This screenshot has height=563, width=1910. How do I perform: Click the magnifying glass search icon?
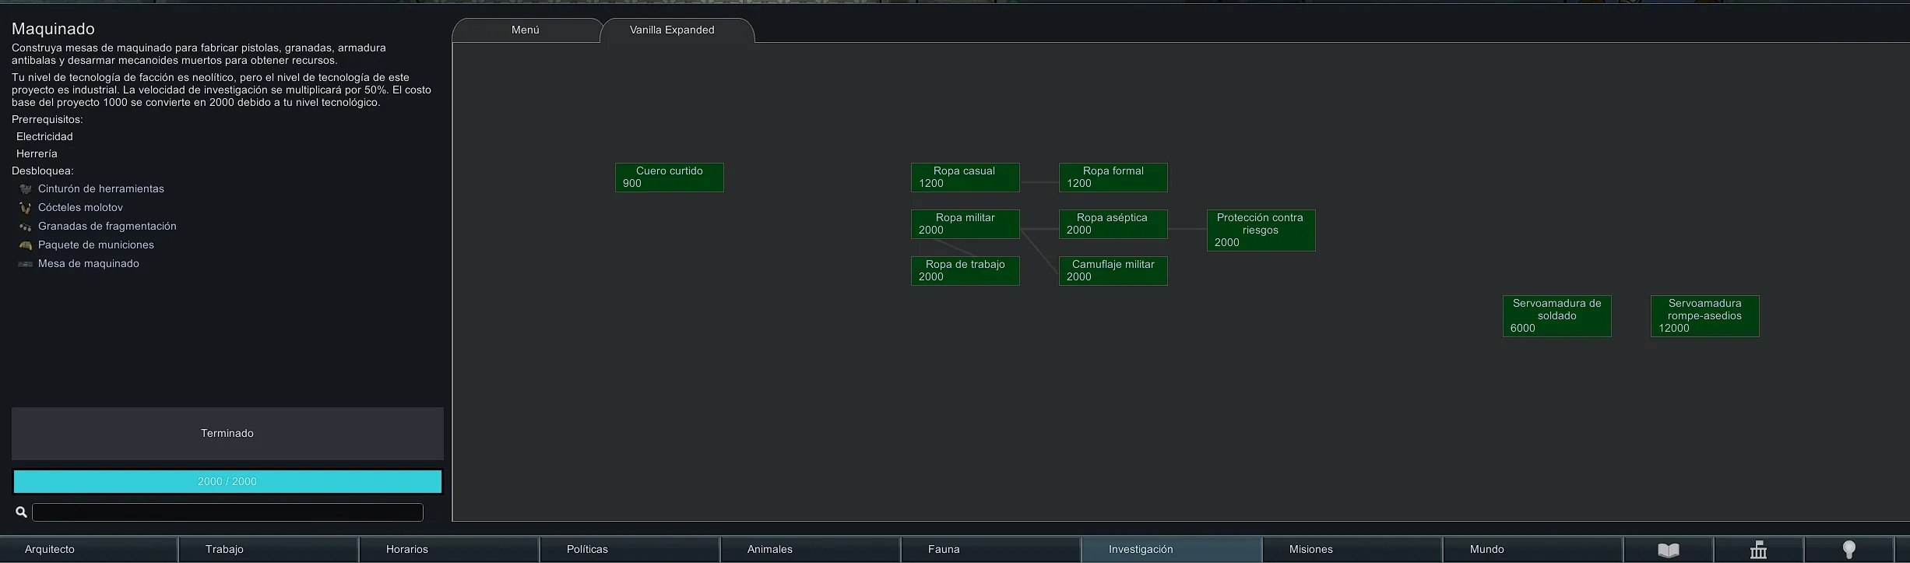21,512
